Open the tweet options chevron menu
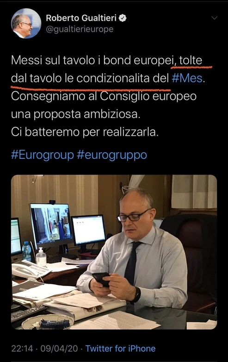The image size is (228, 362). 215,18
